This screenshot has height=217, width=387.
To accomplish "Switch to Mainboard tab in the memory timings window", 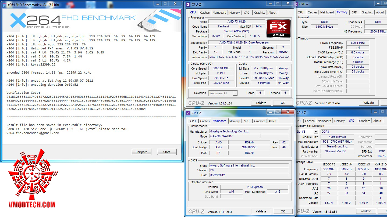I will tap(327, 12).
